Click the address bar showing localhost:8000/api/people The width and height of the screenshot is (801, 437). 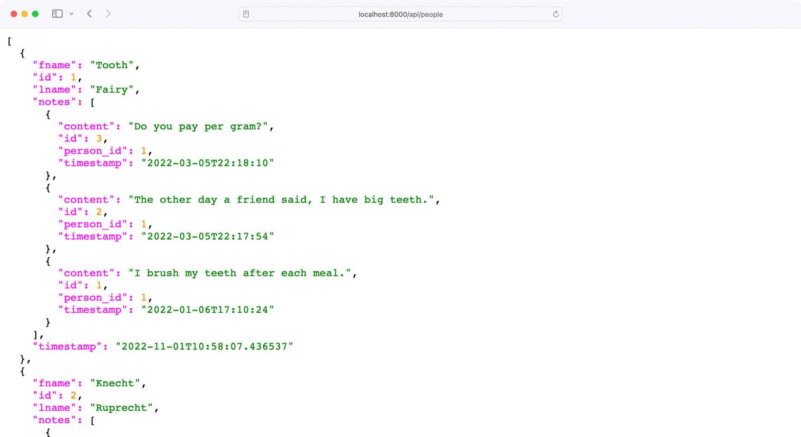tap(400, 14)
